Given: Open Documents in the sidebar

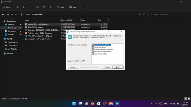Looking at the screenshot, I should coord(12,31).
